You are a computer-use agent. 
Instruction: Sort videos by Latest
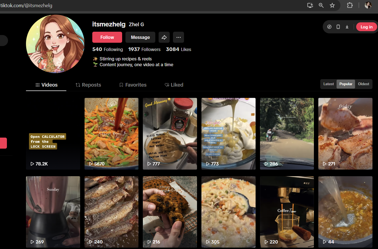point(329,84)
